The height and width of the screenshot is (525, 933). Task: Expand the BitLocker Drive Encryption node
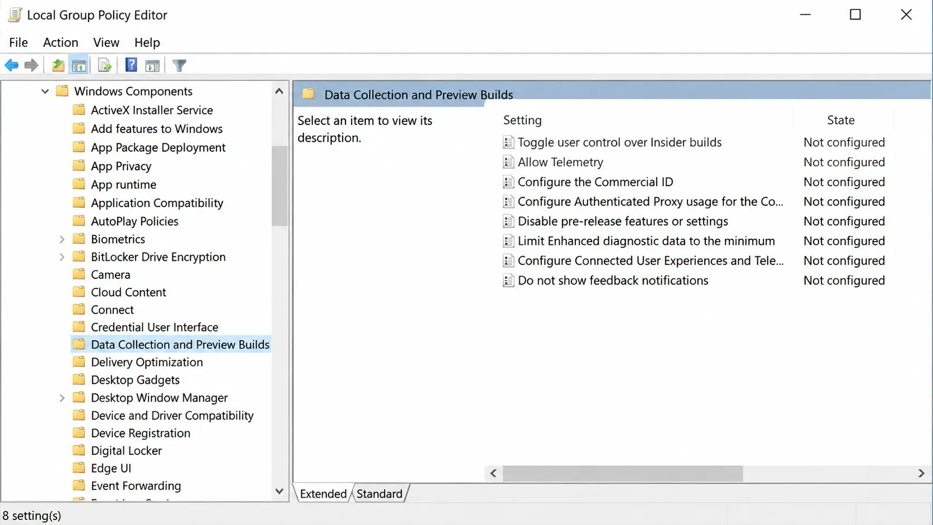62,257
